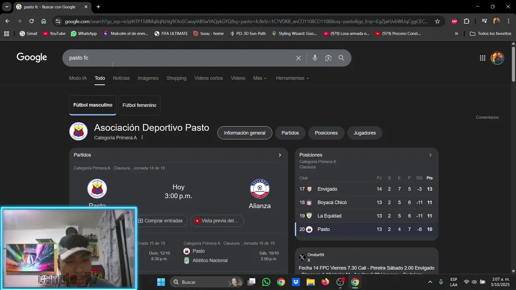This screenshot has height=290, width=516.
Task: Open the Adblock Plus extension icon
Action: [x=454, y=21]
